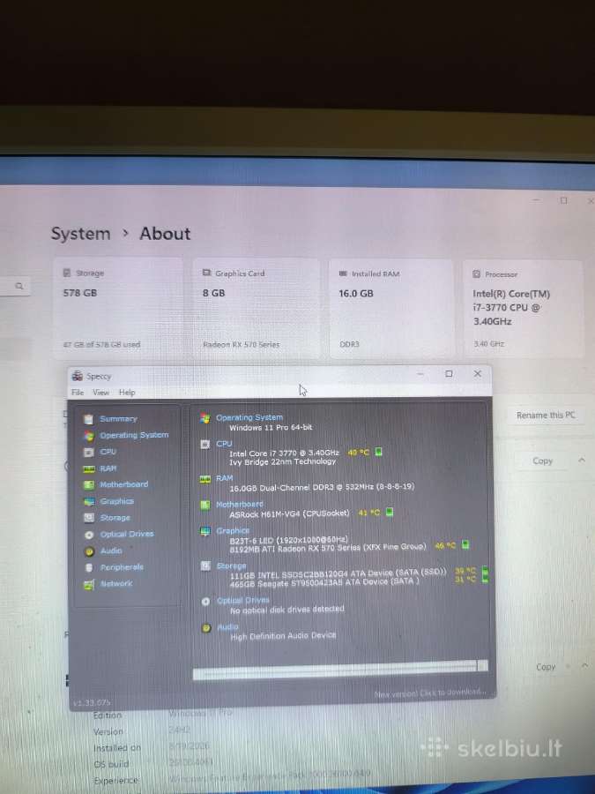Screen dimensions: 595x794
Task: Click the Operating System heading in summary
Action: [249, 417]
